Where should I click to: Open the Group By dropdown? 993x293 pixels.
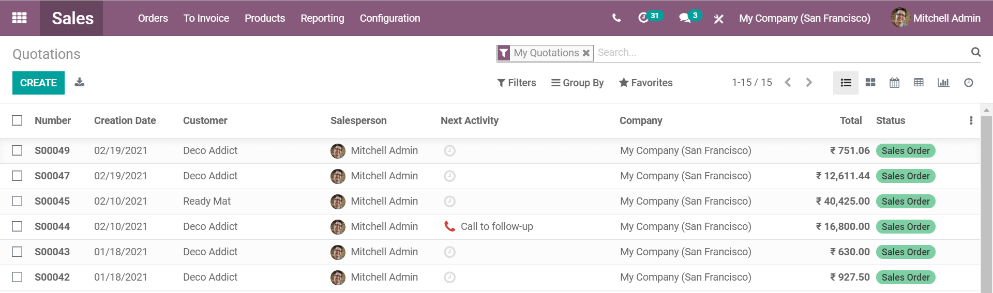point(577,83)
